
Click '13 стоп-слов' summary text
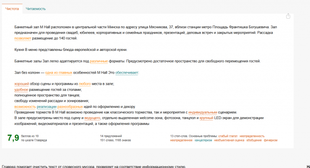[179, 136]
